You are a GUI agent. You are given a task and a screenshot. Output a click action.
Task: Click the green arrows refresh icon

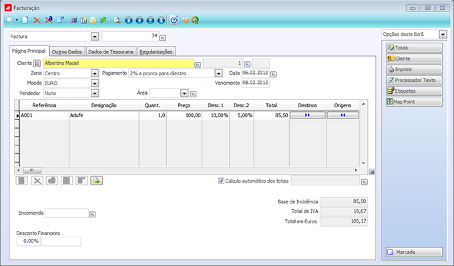pyautogui.click(x=103, y=20)
